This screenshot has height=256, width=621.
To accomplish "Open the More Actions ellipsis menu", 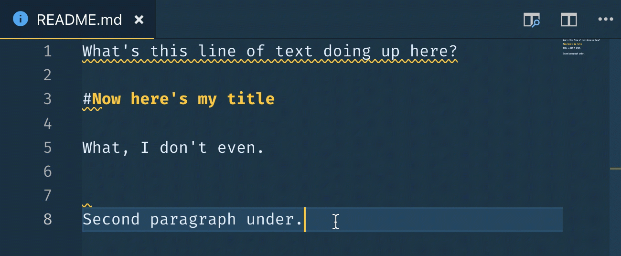I will click(605, 20).
